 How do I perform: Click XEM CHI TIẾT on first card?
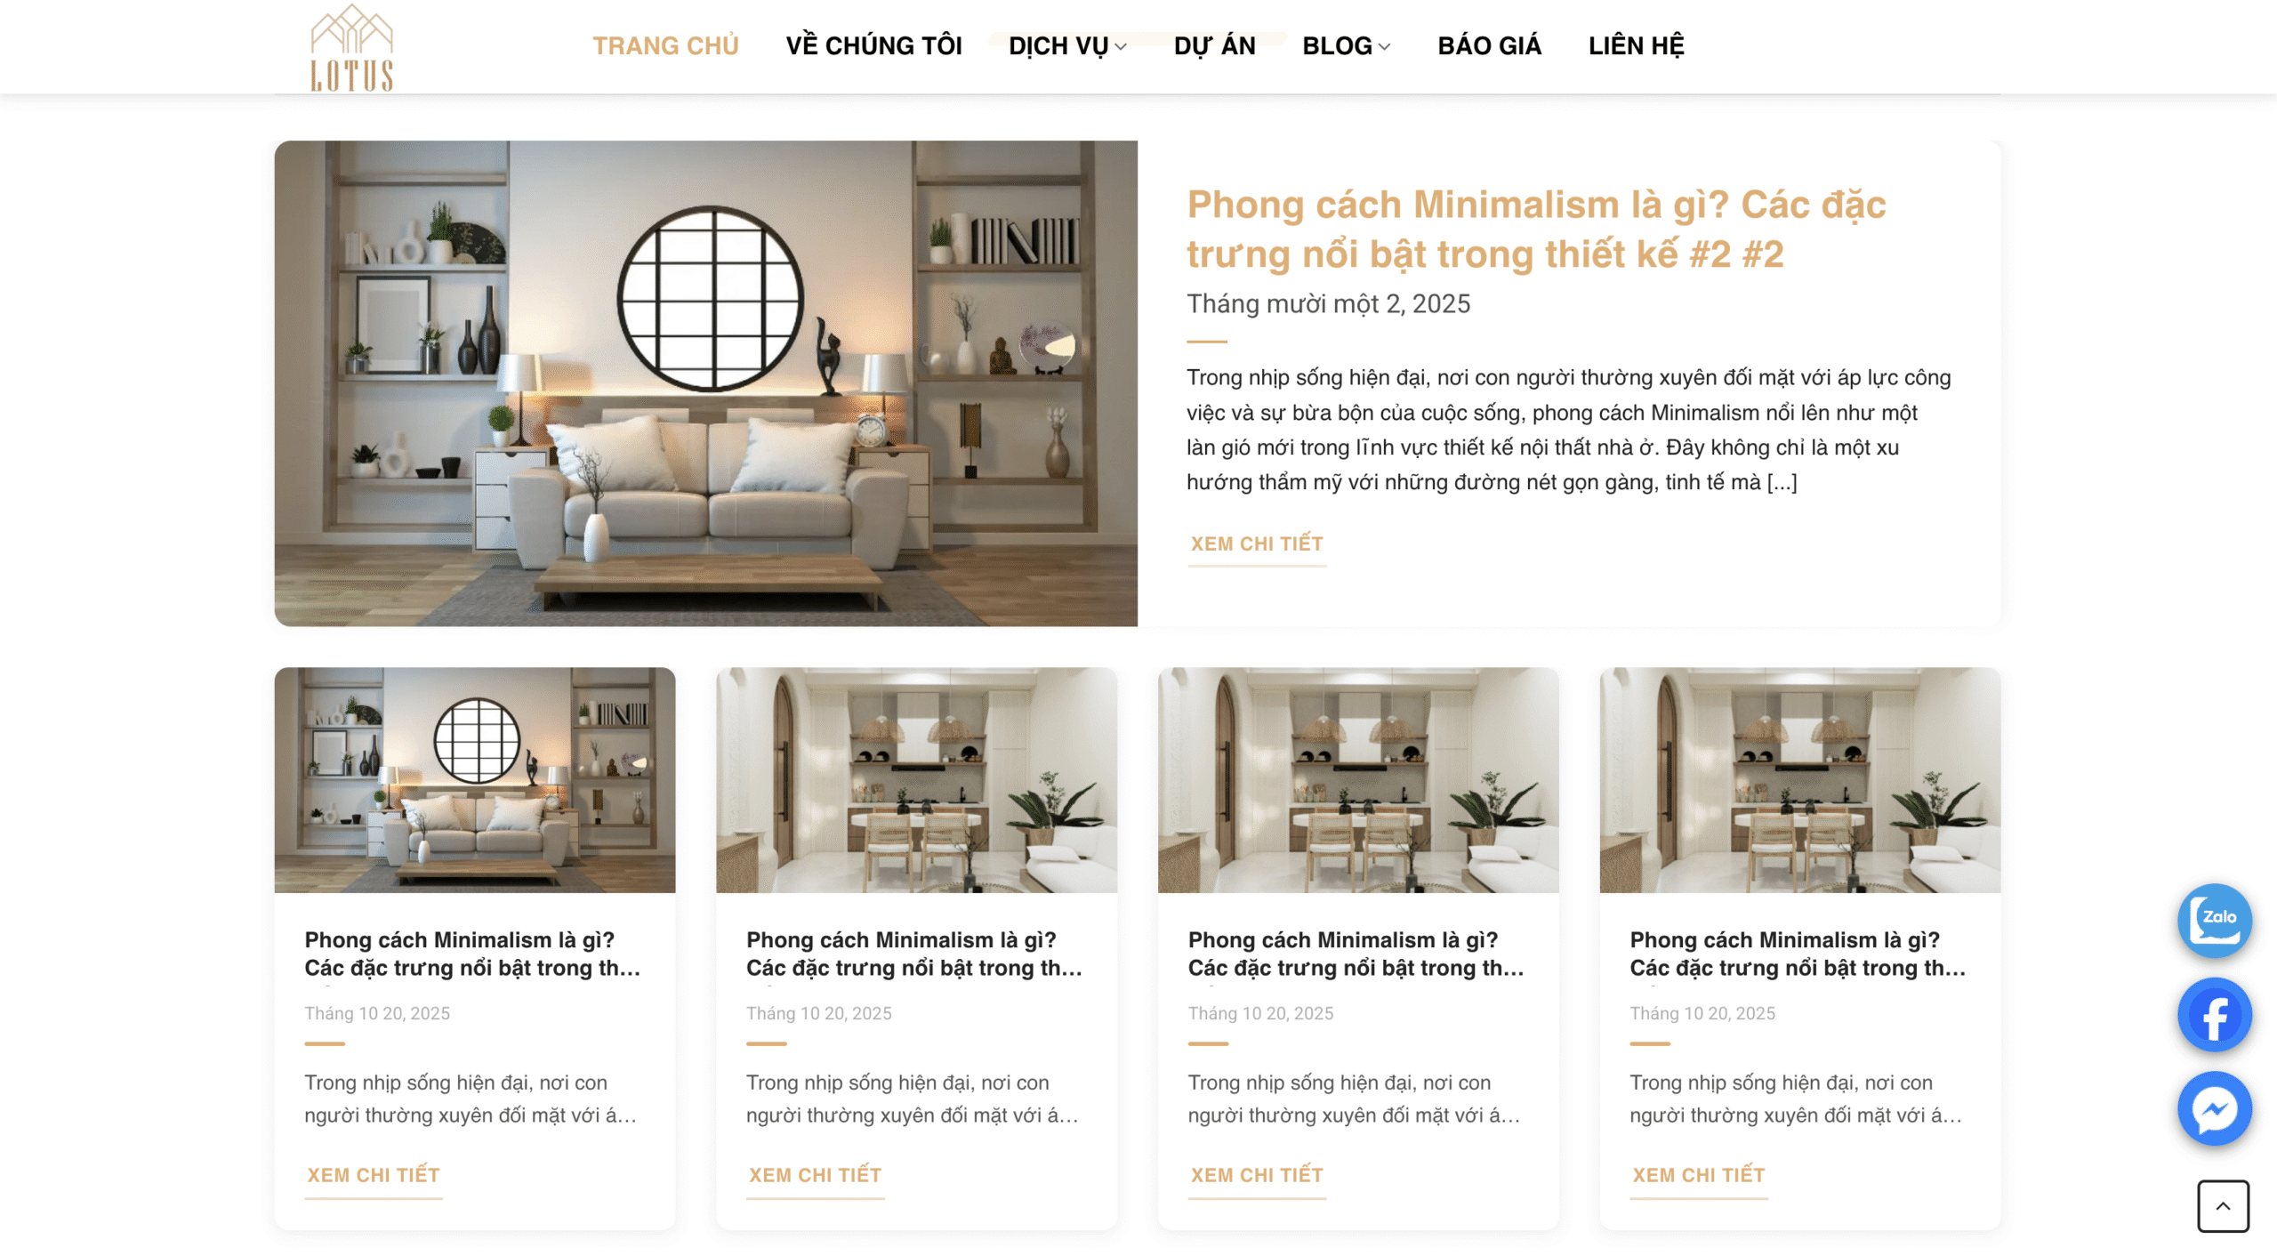(x=374, y=1175)
